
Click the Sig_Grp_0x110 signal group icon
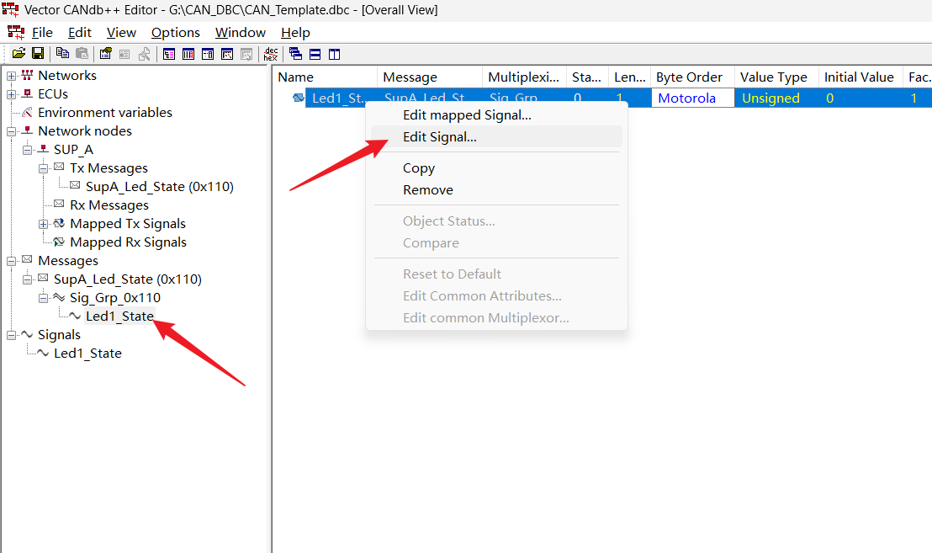tap(59, 297)
